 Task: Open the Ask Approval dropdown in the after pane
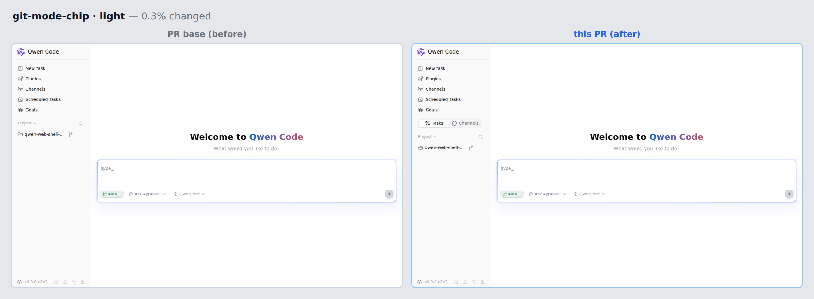pyautogui.click(x=547, y=194)
